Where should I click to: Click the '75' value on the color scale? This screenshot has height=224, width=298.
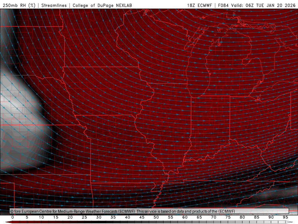point(228,217)
